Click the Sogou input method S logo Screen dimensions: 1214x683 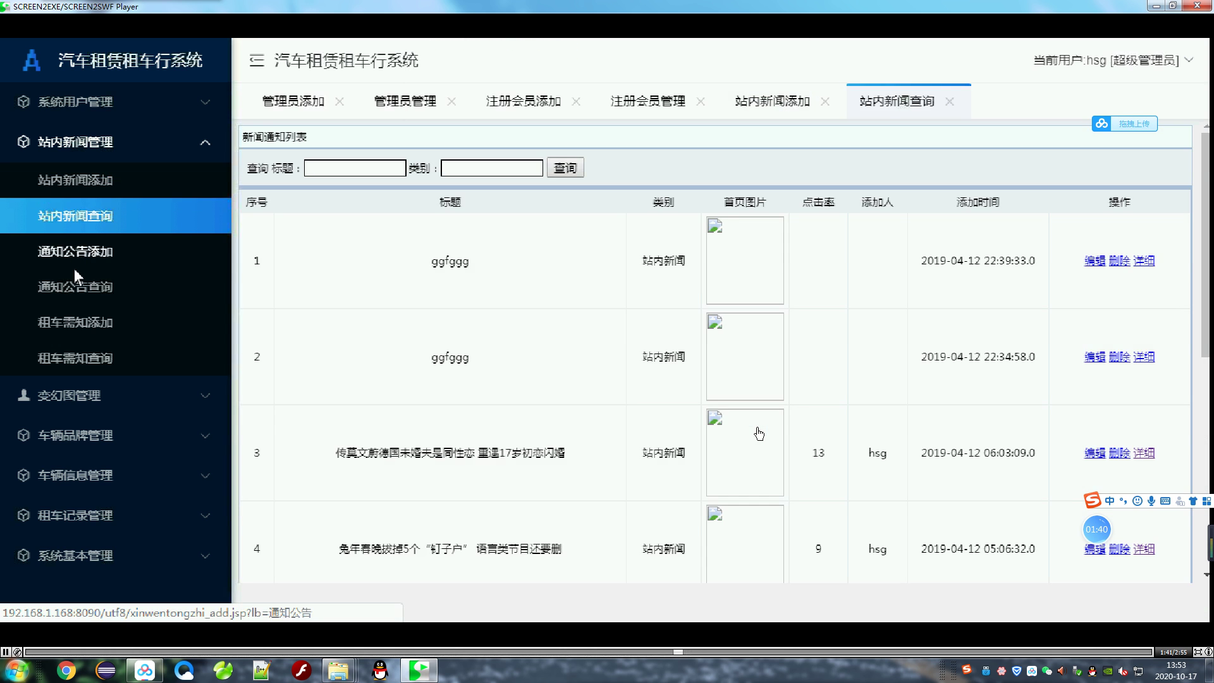point(1093,501)
